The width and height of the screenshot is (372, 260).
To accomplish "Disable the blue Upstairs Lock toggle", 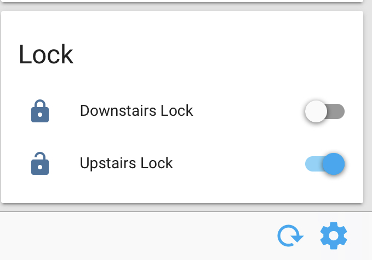I will [x=325, y=163].
